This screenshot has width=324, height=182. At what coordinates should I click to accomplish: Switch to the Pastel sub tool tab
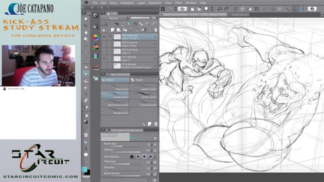tap(138, 80)
